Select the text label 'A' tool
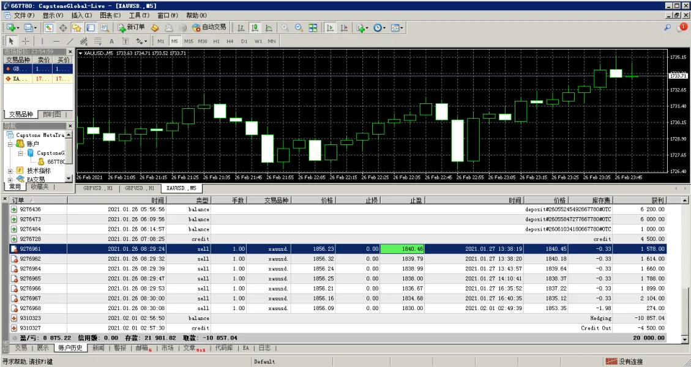Viewport: 691px width, 367px height. (111, 41)
